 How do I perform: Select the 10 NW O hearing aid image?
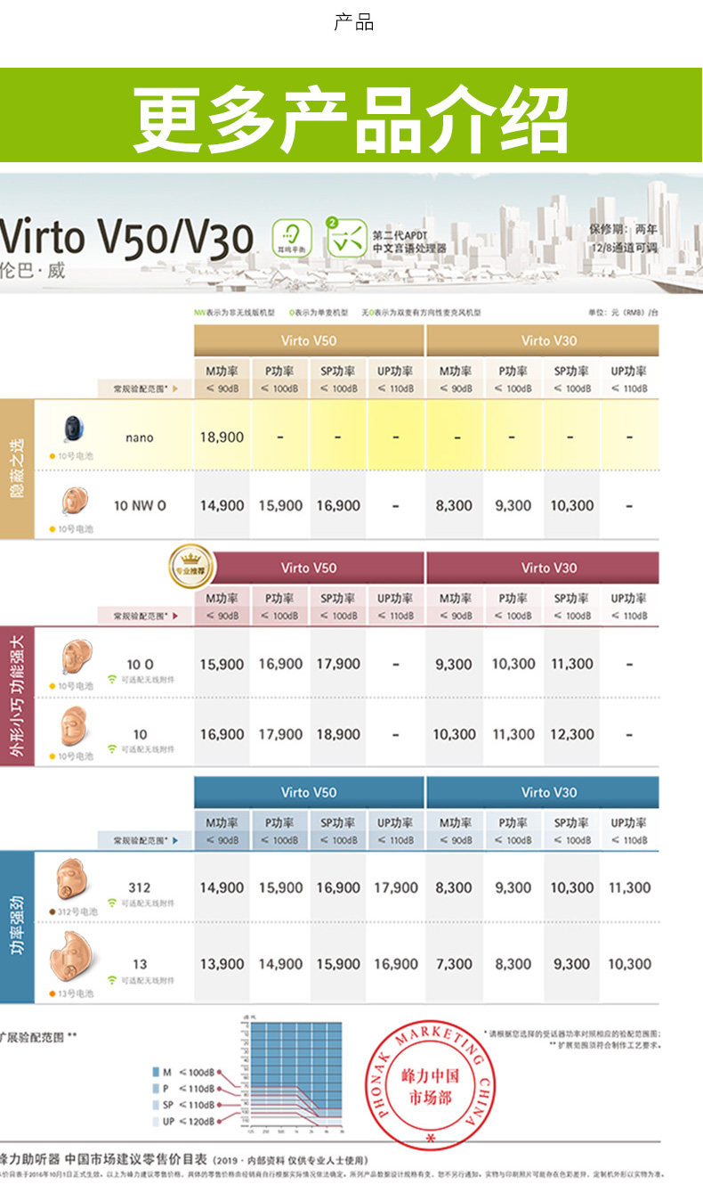point(75,502)
